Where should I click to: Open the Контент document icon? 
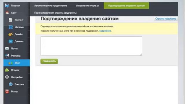[11, 20]
